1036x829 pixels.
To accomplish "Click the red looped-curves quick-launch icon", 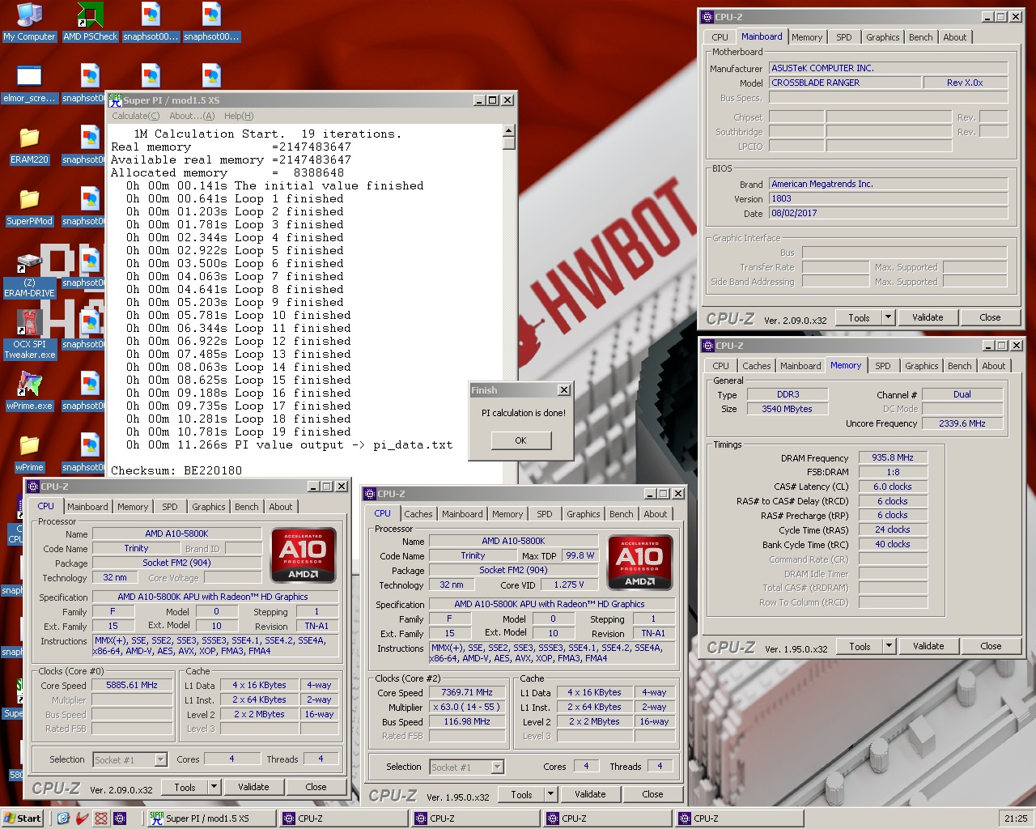I will click(x=101, y=818).
